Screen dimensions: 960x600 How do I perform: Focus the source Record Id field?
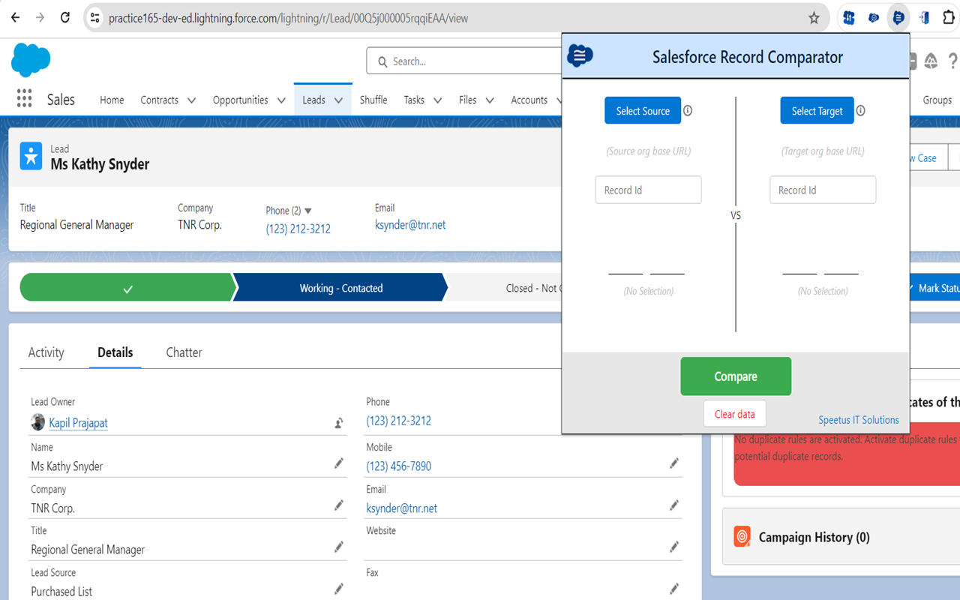click(x=648, y=190)
